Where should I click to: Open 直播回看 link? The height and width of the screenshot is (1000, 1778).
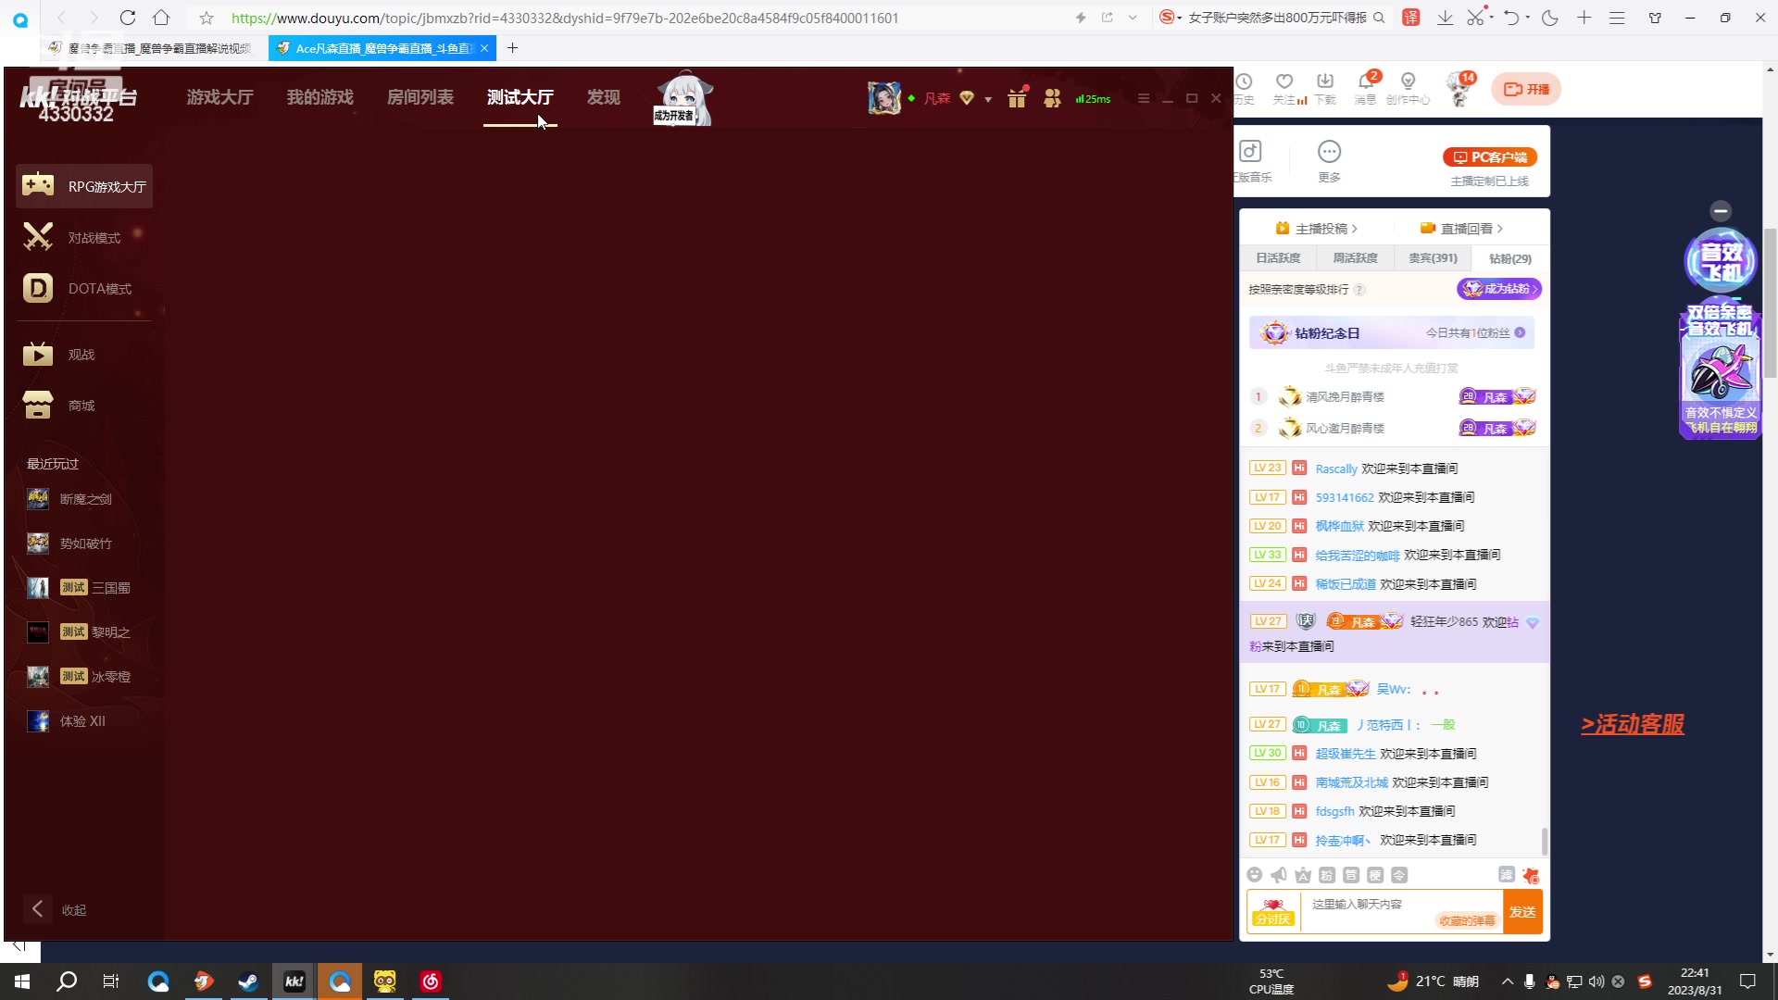[x=1461, y=229]
